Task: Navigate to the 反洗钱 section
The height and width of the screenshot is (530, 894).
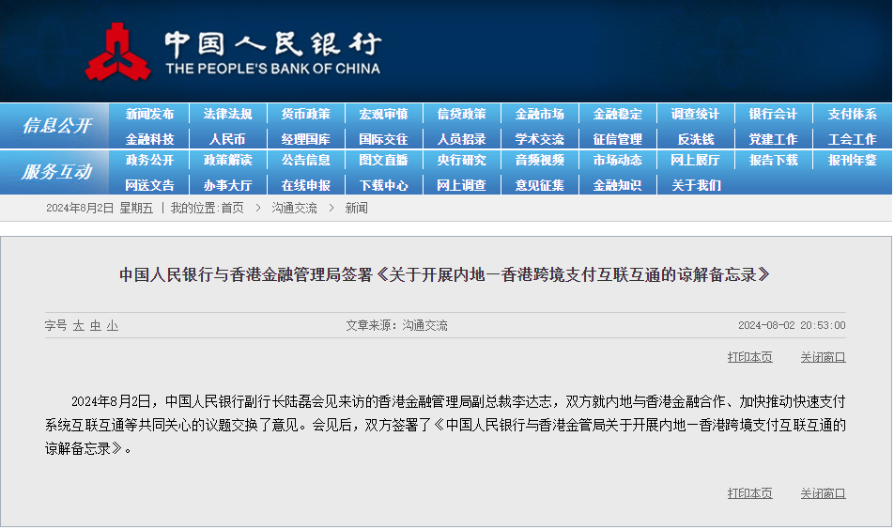Action: coord(696,139)
